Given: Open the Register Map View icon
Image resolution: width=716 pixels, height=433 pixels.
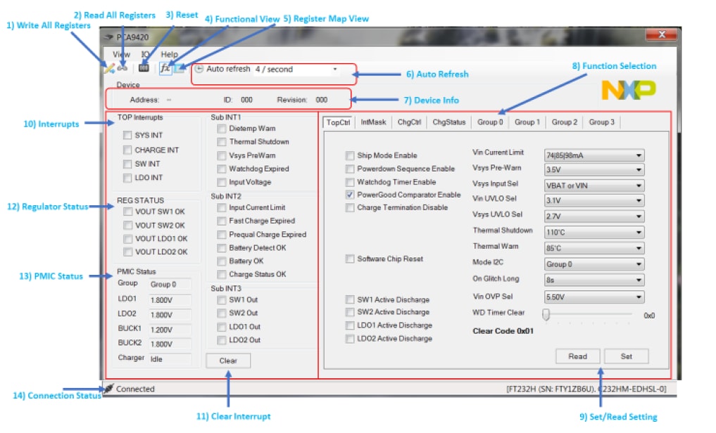Looking at the screenshot, I should click(179, 69).
